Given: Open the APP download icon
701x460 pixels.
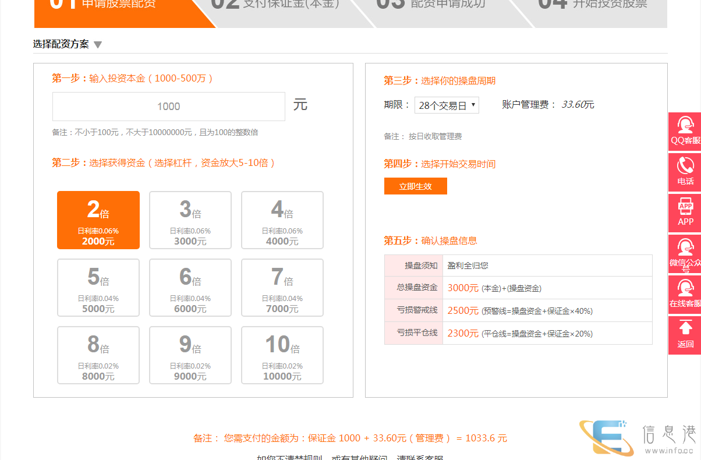Looking at the screenshot, I should pos(685,207).
